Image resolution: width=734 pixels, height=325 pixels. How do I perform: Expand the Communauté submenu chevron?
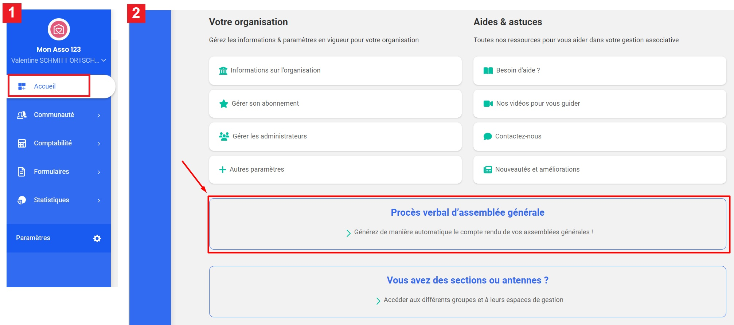pyautogui.click(x=99, y=115)
